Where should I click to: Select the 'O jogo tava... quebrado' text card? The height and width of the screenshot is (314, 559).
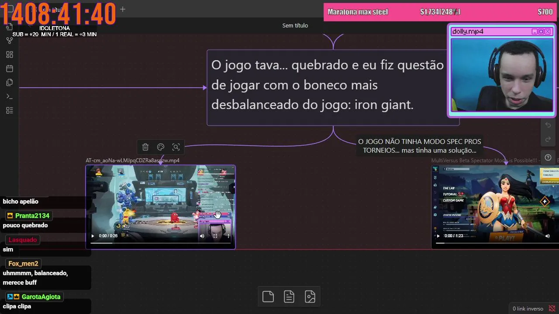click(333, 88)
